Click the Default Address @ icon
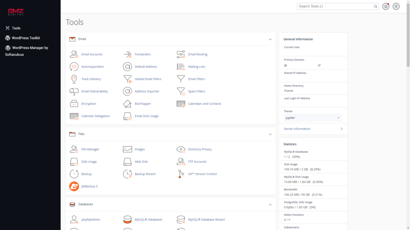The width and height of the screenshot is (410, 230). pyautogui.click(x=127, y=67)
